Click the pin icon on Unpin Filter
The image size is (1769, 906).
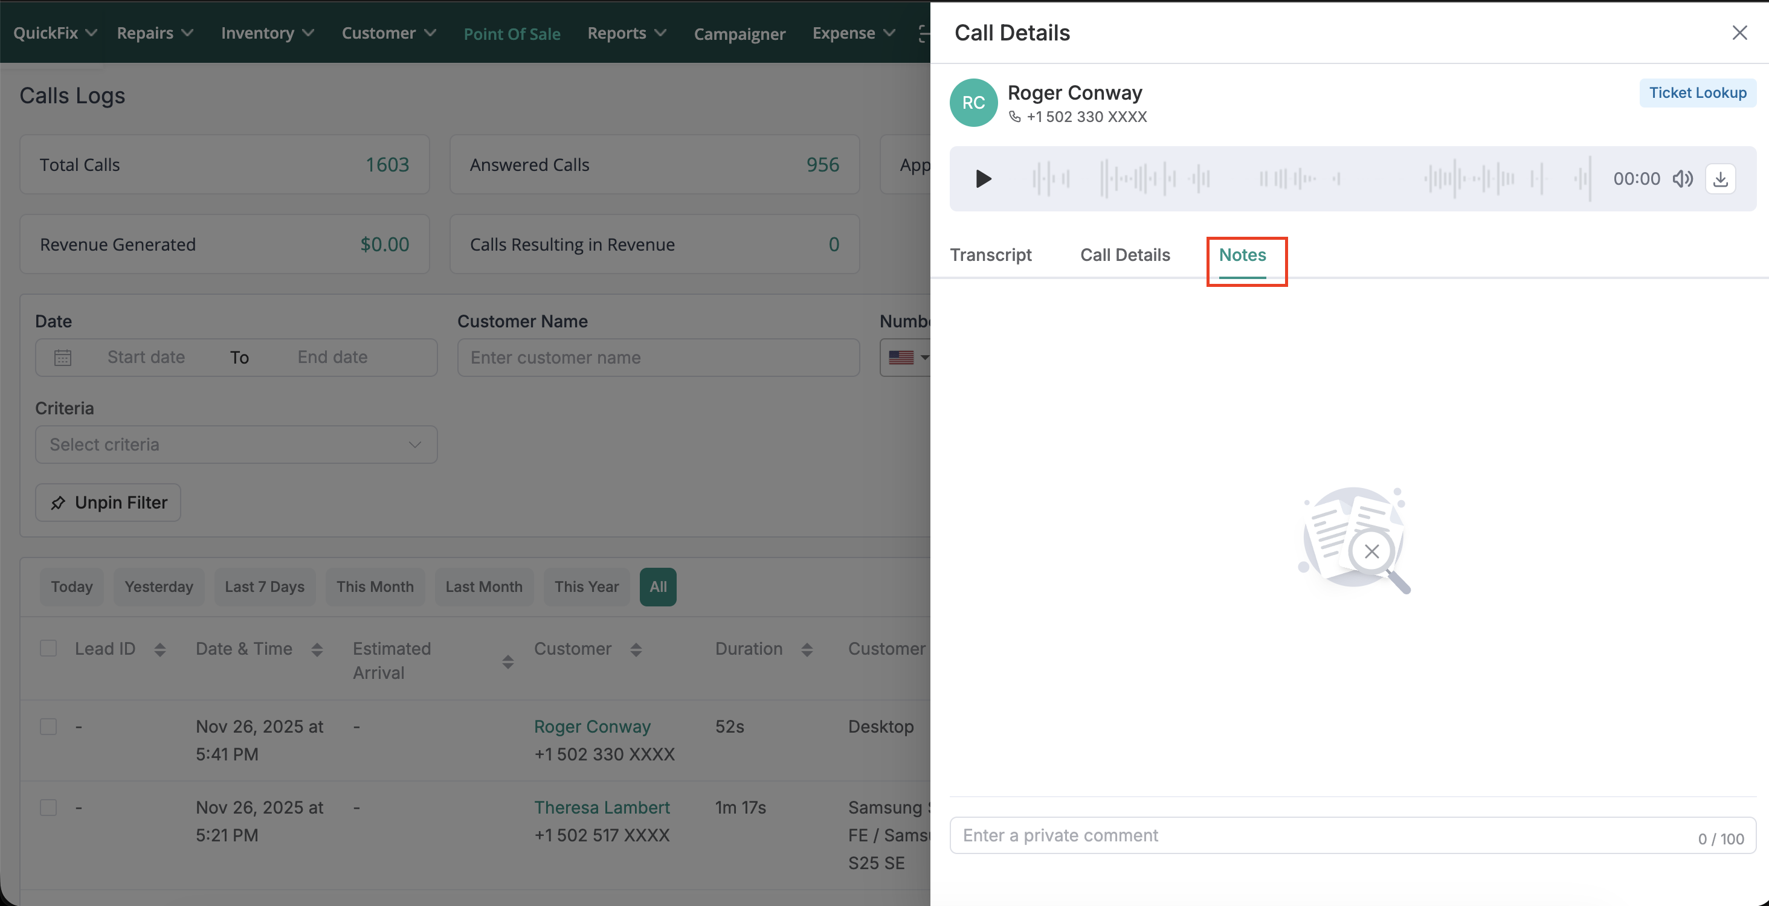pyautogui.click(x=59, y=503)
